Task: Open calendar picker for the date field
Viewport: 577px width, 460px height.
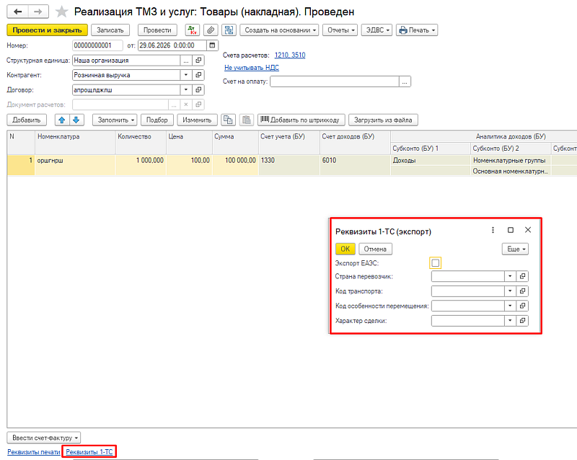Action: coord(212,45)
